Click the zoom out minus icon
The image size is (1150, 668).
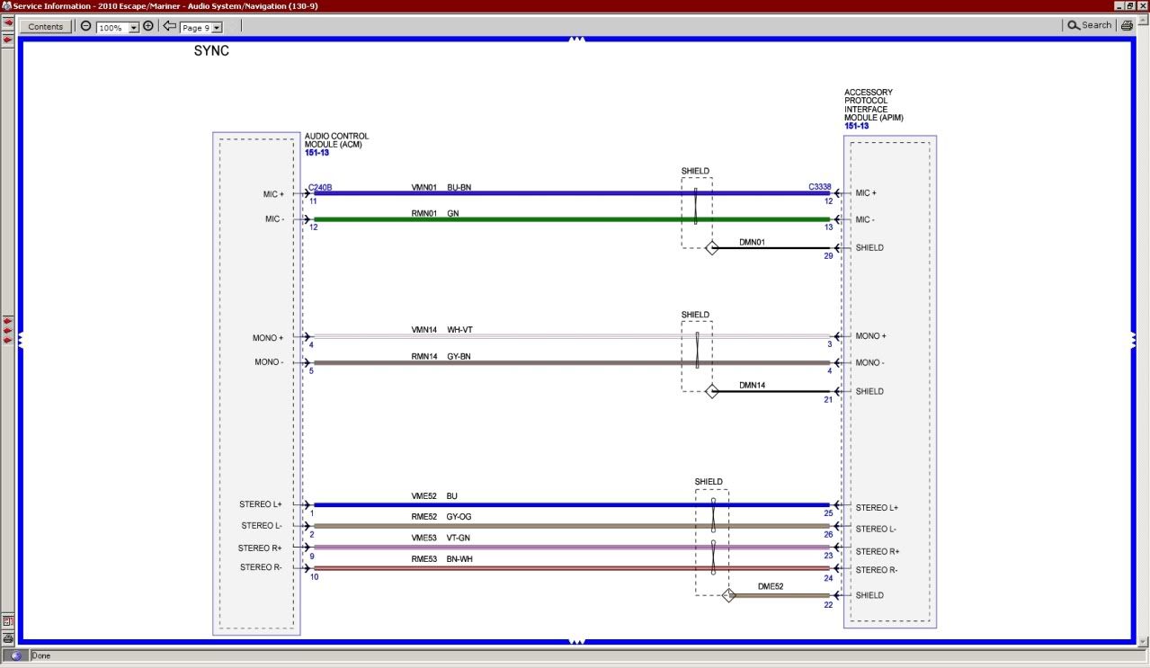coord(86,26)
